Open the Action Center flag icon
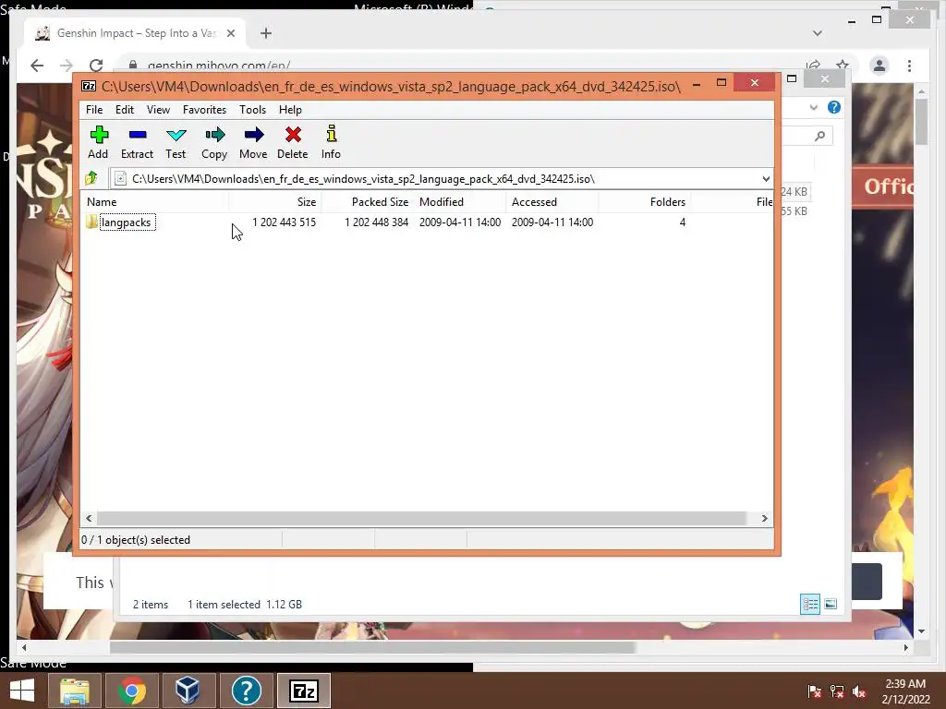This screenshot has width=946, height=709. pos(814,691)
